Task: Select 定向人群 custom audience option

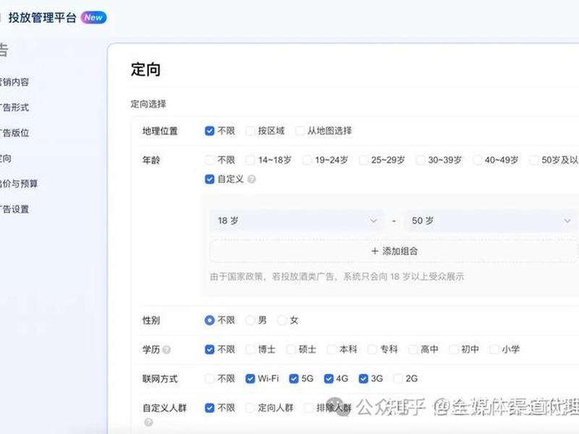Action: (x=250, y=408)
